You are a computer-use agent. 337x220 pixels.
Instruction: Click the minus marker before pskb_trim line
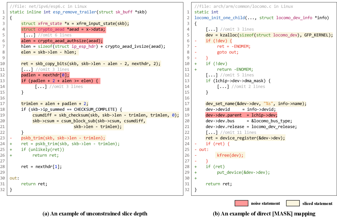pyautogui.click(x=11, y=138)
